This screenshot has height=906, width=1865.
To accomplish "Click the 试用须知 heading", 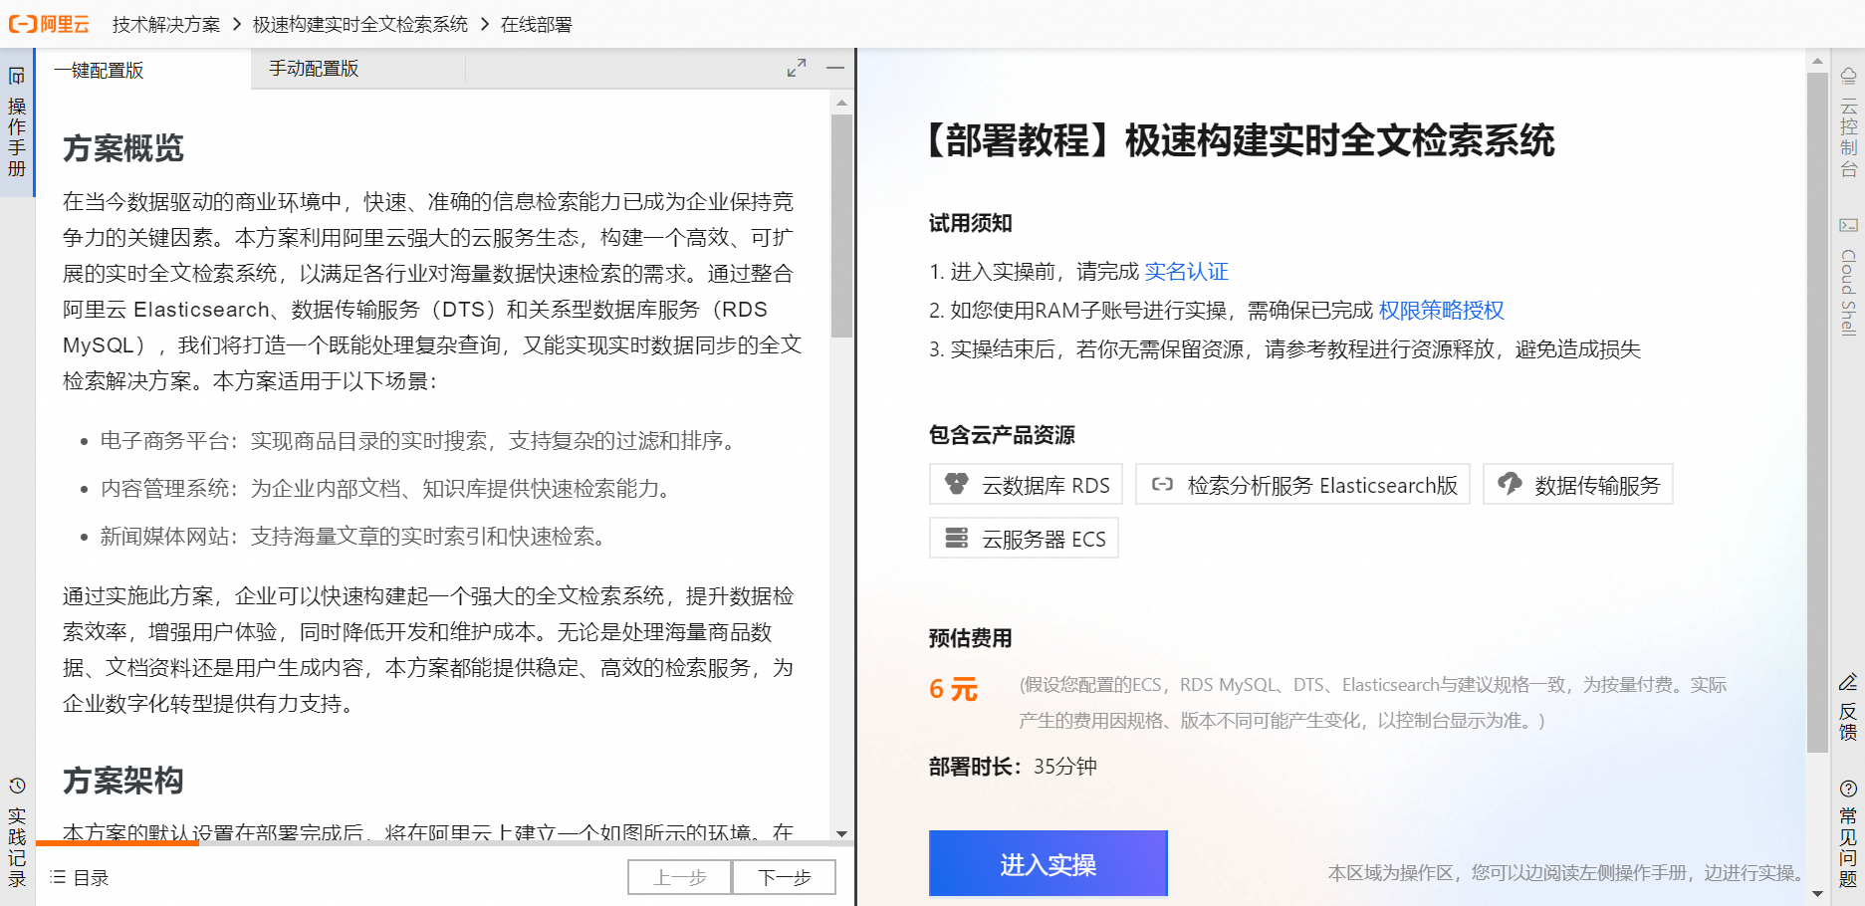I will (x=971, y=223).
